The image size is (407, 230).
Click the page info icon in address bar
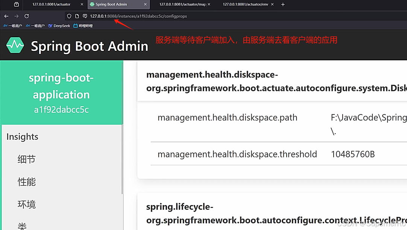click(77, 16)
